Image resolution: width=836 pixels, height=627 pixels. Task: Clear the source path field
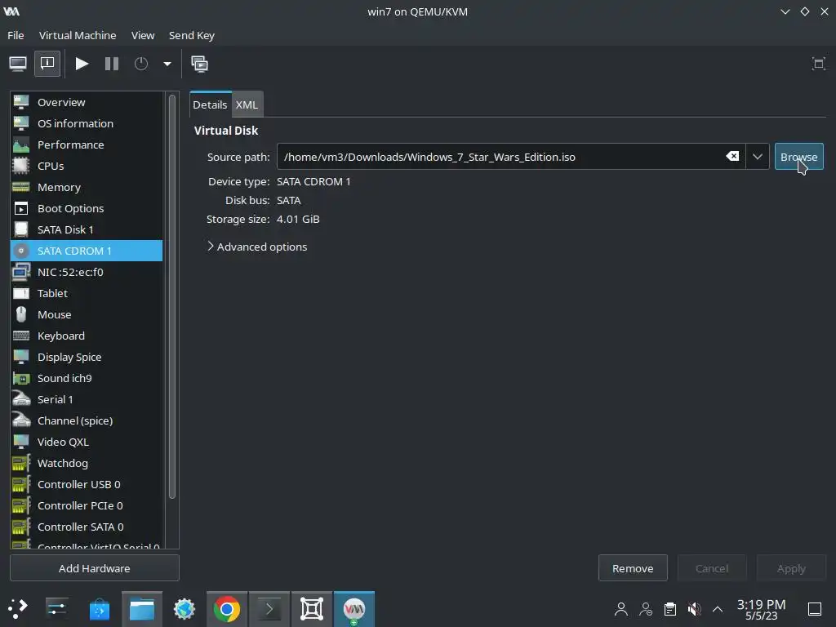732,156
